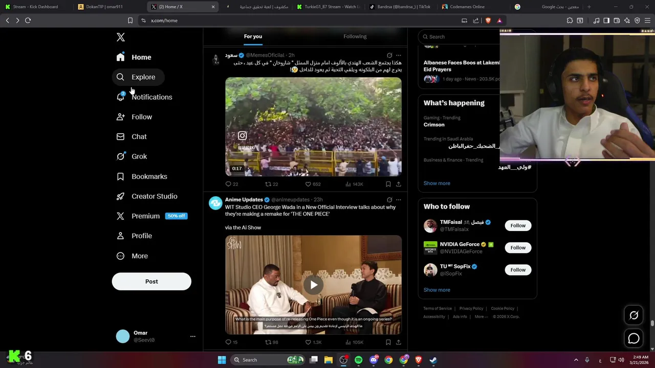The image size is (655, 368).
Task: Open Brave Wallet icon
Action: (617, 20)
